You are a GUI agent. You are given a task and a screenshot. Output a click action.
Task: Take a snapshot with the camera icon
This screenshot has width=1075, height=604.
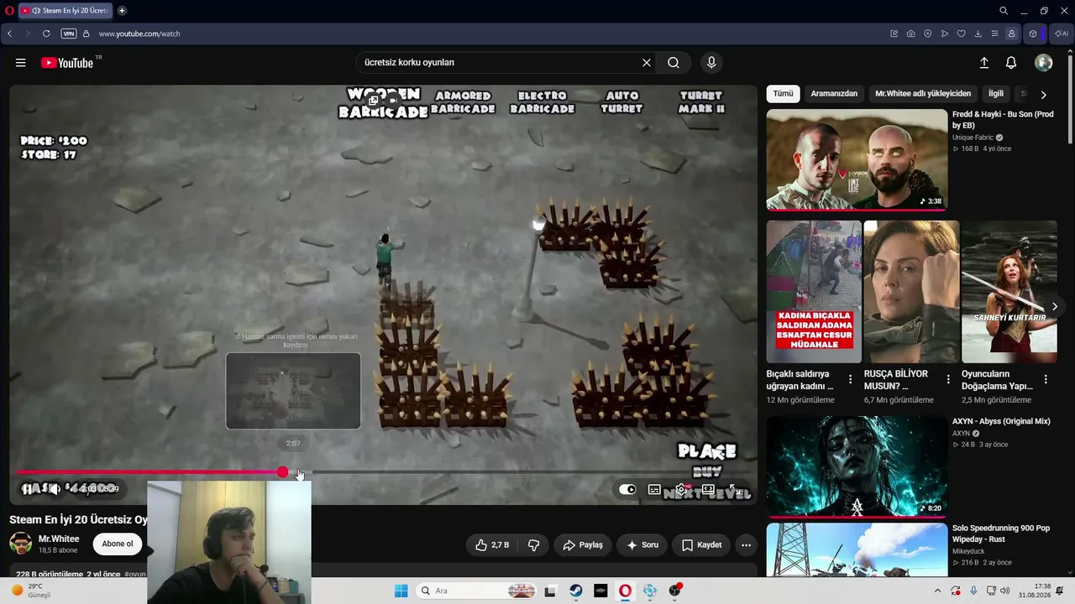(911, 34)
